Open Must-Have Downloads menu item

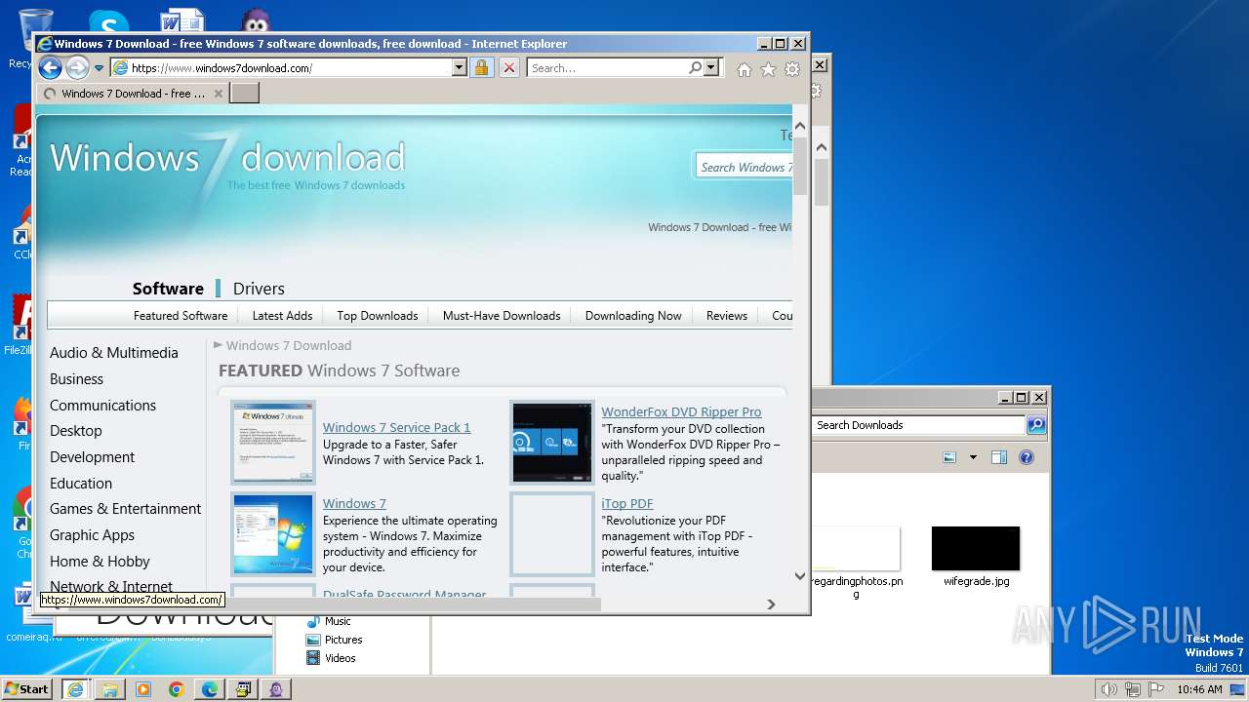click(x=502, y=316)
